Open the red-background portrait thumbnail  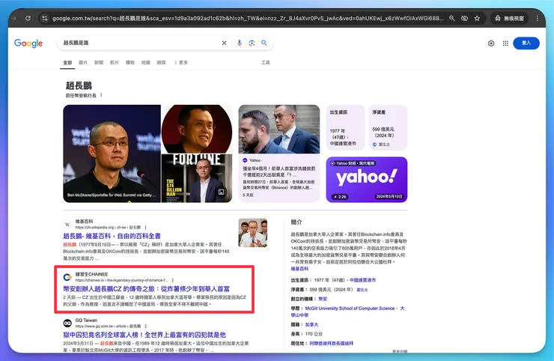coord(197,129)
